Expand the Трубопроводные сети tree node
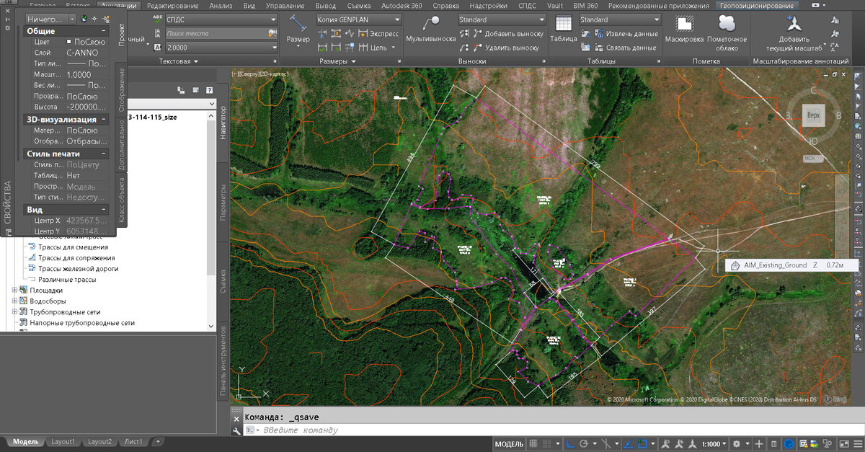This screenshot has height=452, width=865. [15, 312]
